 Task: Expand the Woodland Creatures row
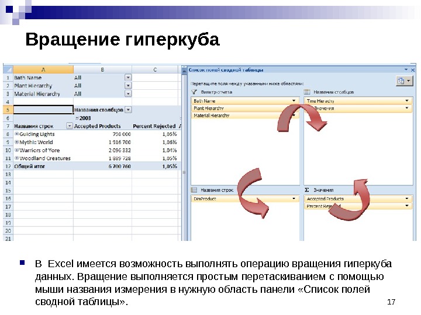tap(16, 158)
